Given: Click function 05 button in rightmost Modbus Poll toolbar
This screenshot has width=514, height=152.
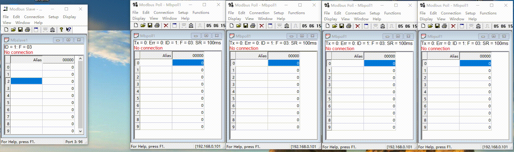Looking at the screenshot, I should point(496,26).
